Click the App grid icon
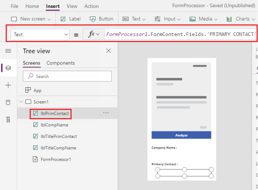Viewport: 258px width, 190px height. coord(28,90)
